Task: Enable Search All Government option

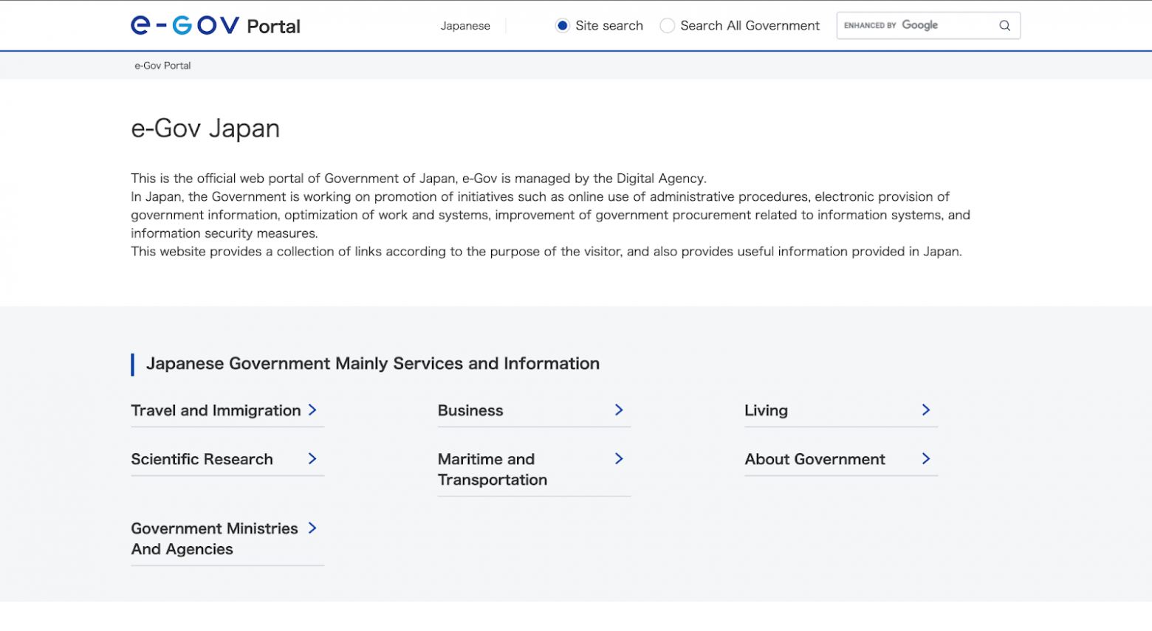Action: [x=668, y=25]
